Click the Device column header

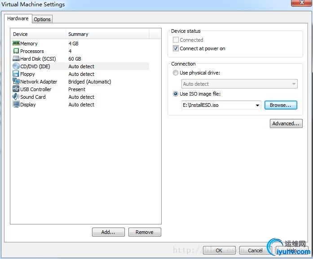point(38,34)
